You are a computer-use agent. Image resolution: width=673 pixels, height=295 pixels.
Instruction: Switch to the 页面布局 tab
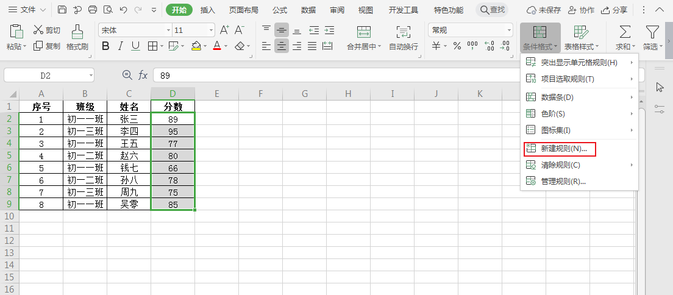(243, 10)
